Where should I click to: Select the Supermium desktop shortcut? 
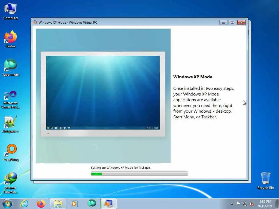click(x=11, y=67)
